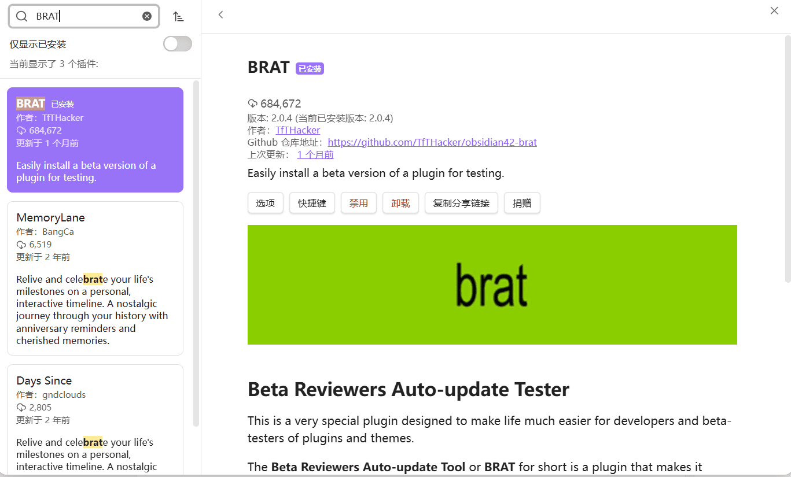Click the Beta Reviewers Auto-update Tester heading
The height and width of the screenshot is (477, 791).
pos(409,389)
